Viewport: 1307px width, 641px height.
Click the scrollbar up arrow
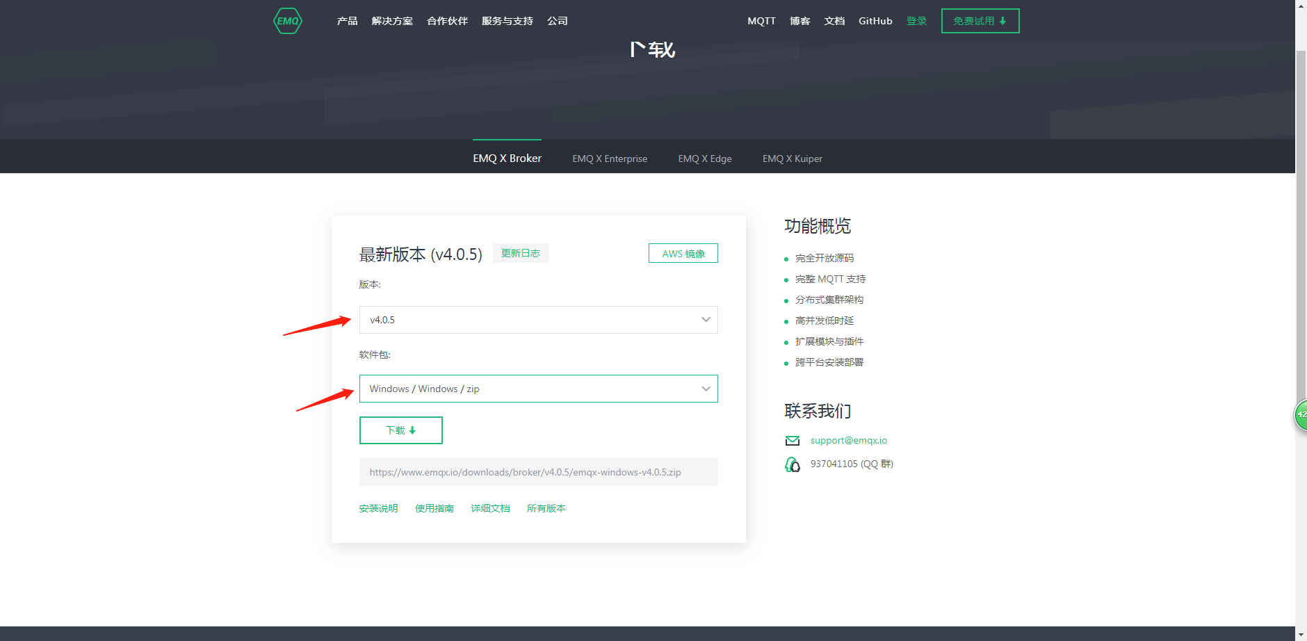pos(1301,6)
